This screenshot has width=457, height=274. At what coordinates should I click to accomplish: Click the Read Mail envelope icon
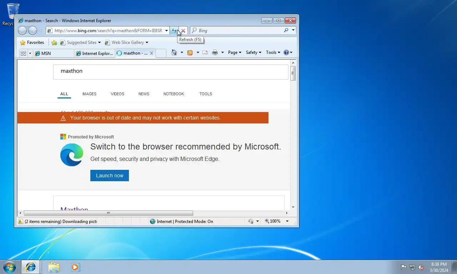[x=205, y=52]
